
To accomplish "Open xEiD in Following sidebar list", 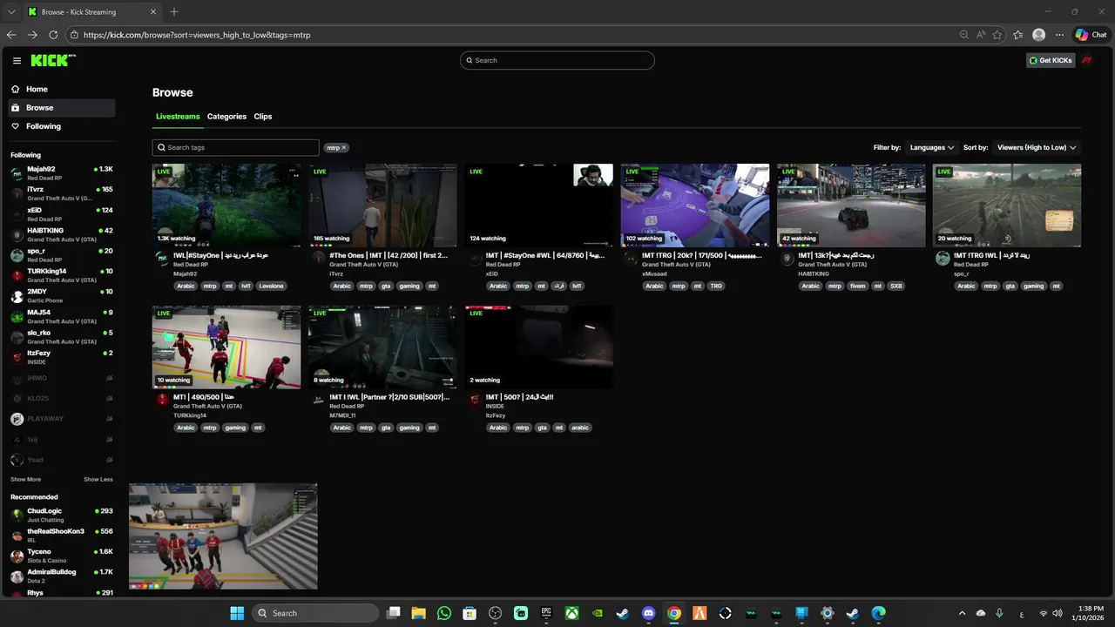I will click(62, 213).
